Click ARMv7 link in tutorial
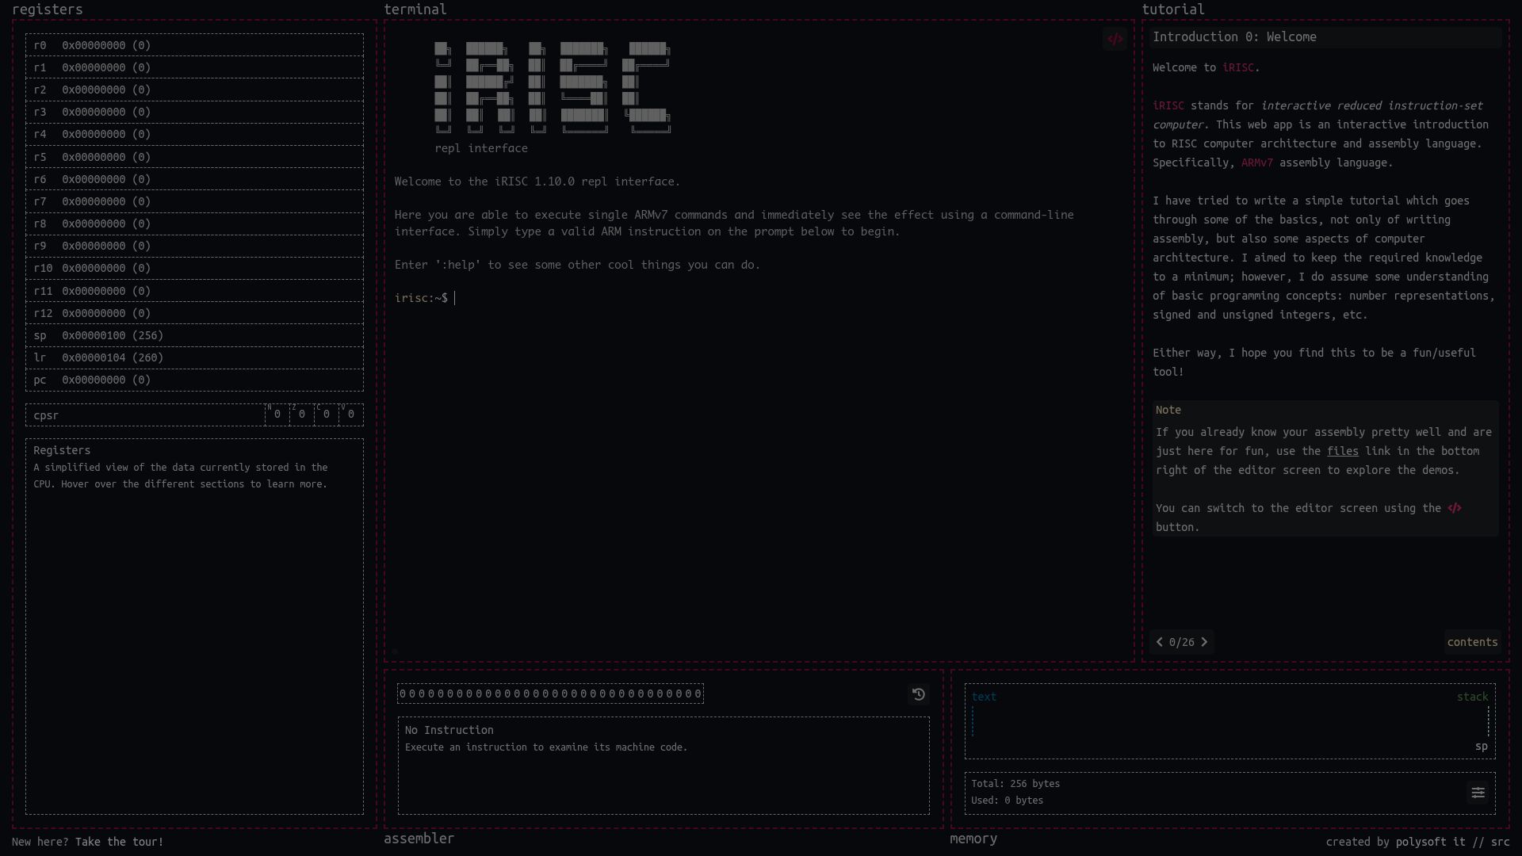This screenshot has height=856, width=1522. pos(1256,162)
